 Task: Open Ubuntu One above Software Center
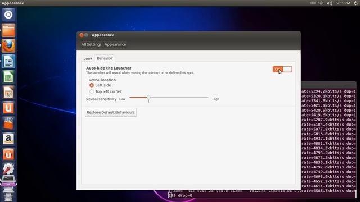point(8,108)
